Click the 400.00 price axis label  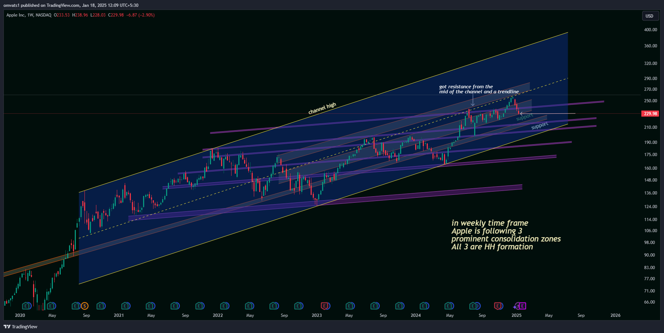click(x=650, y=30)
